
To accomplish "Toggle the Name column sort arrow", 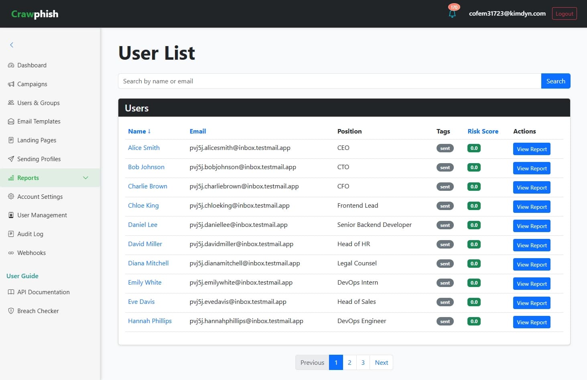I will click(148, 131).
